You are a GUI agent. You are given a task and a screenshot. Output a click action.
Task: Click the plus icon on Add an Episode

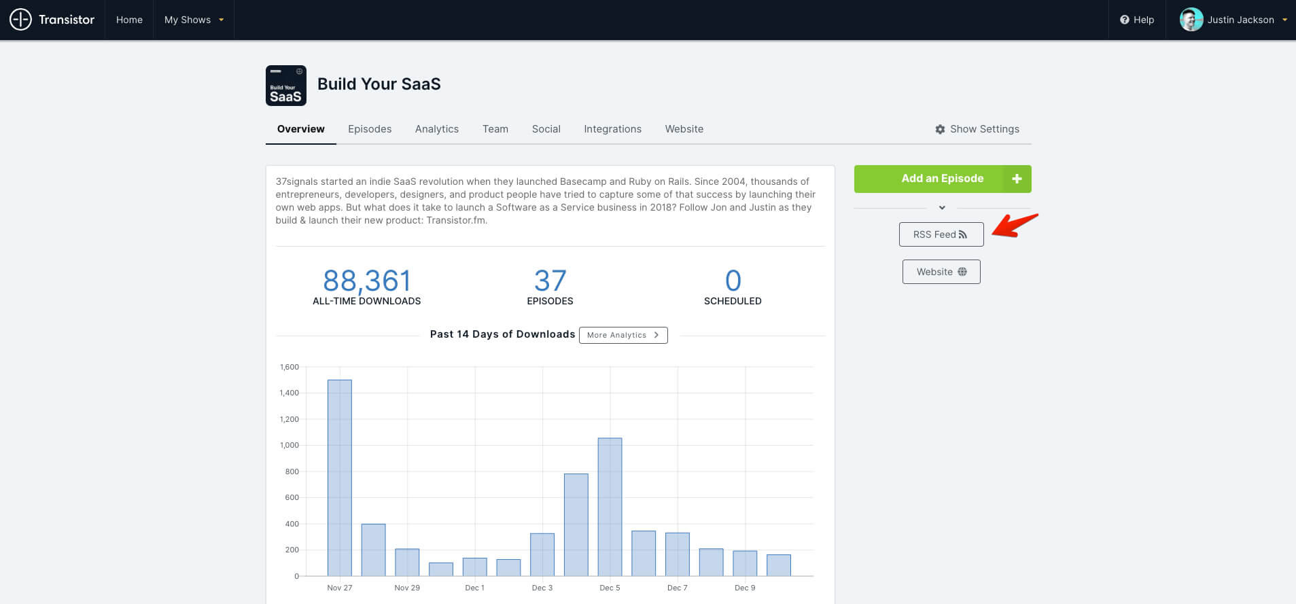coord(1017,179)
